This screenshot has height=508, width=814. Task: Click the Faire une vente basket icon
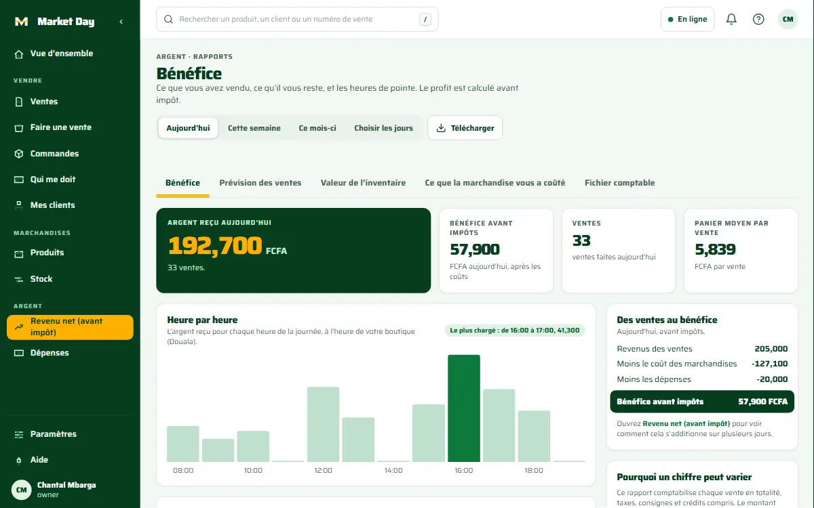[19, 127]
